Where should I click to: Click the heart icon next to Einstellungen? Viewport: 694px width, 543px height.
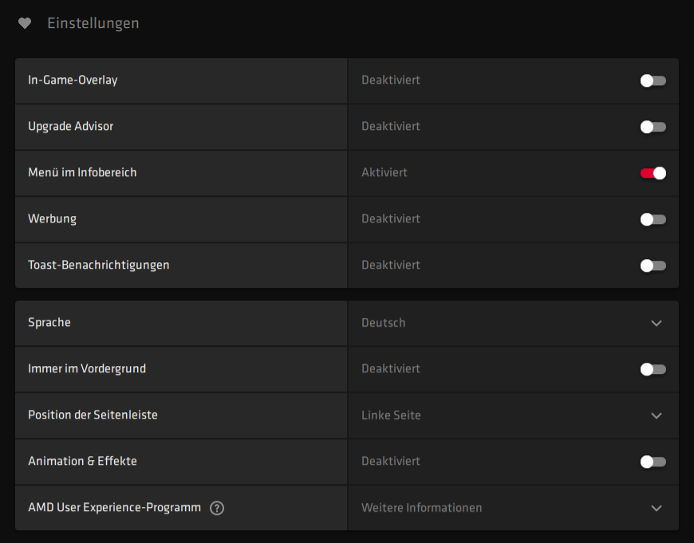pyautogui.click(x=24, y=23)
